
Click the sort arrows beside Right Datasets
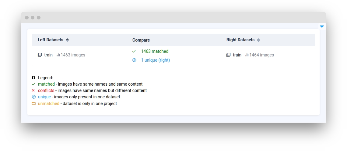[258, 40]
